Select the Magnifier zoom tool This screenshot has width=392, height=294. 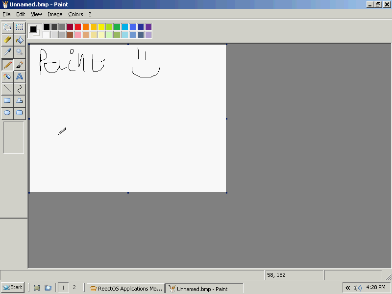(x=20, y=52)
